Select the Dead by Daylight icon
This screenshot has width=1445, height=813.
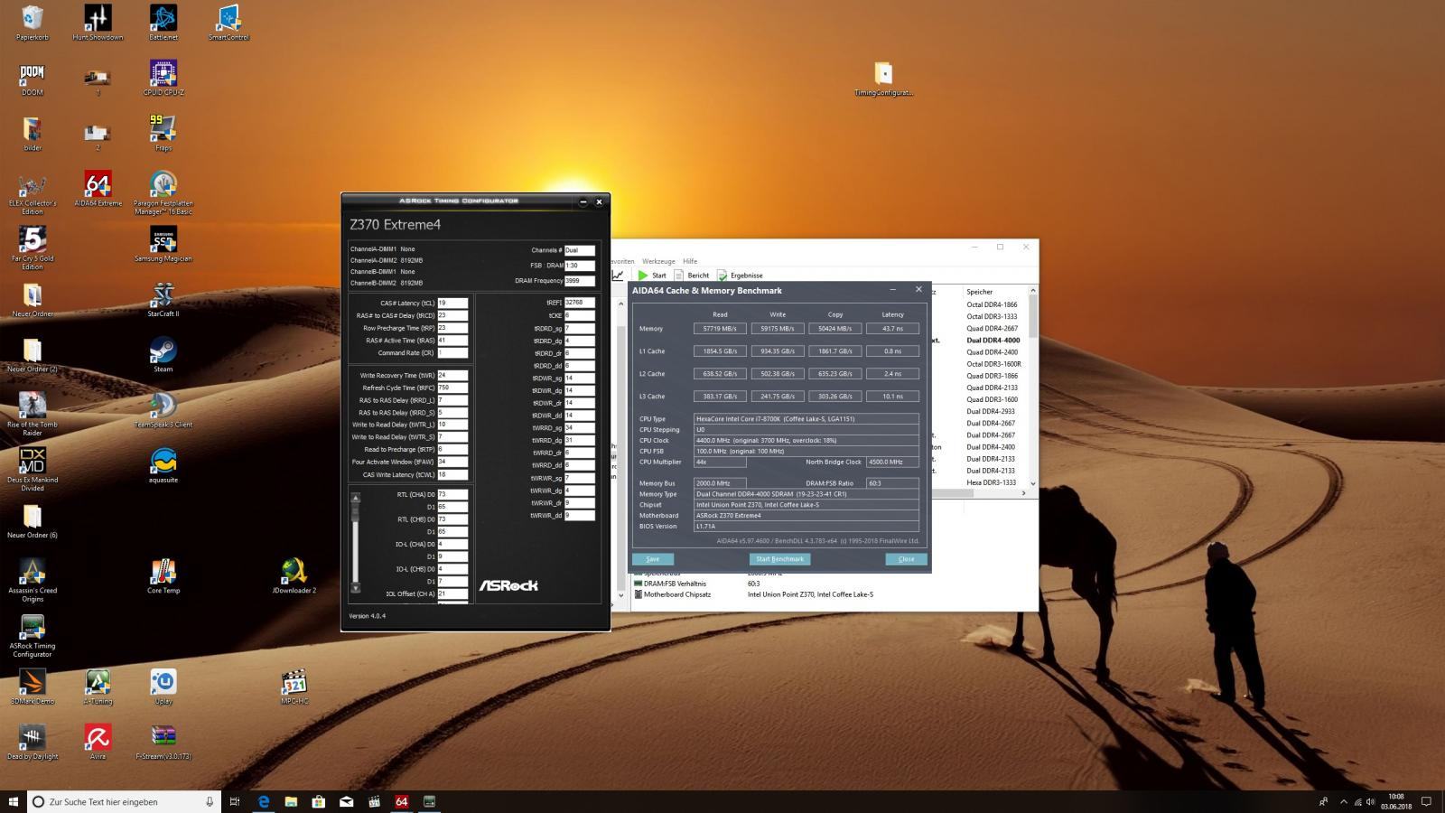(33, 743)
